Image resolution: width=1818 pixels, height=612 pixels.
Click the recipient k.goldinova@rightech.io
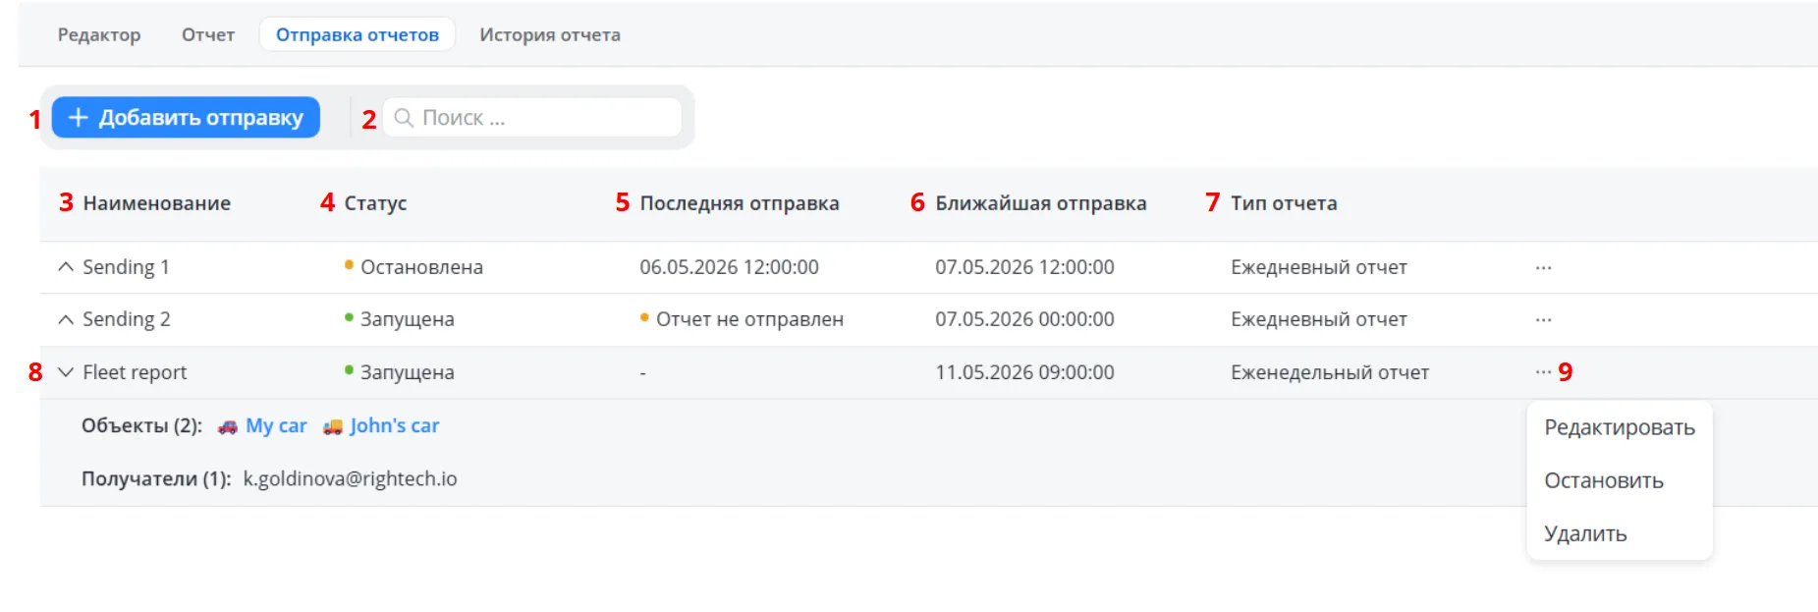(x=351, y=478)
